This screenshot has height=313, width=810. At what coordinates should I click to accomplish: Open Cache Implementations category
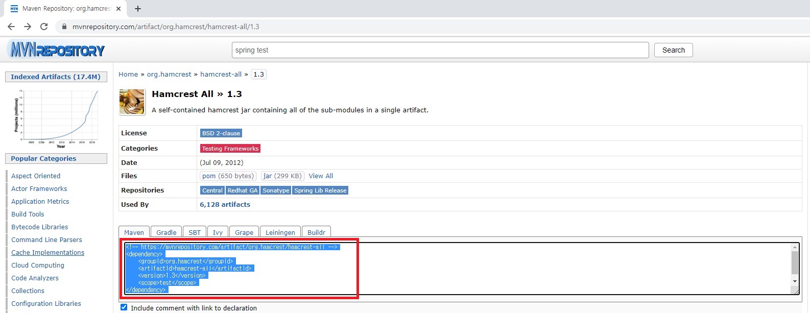coord(47,252)
